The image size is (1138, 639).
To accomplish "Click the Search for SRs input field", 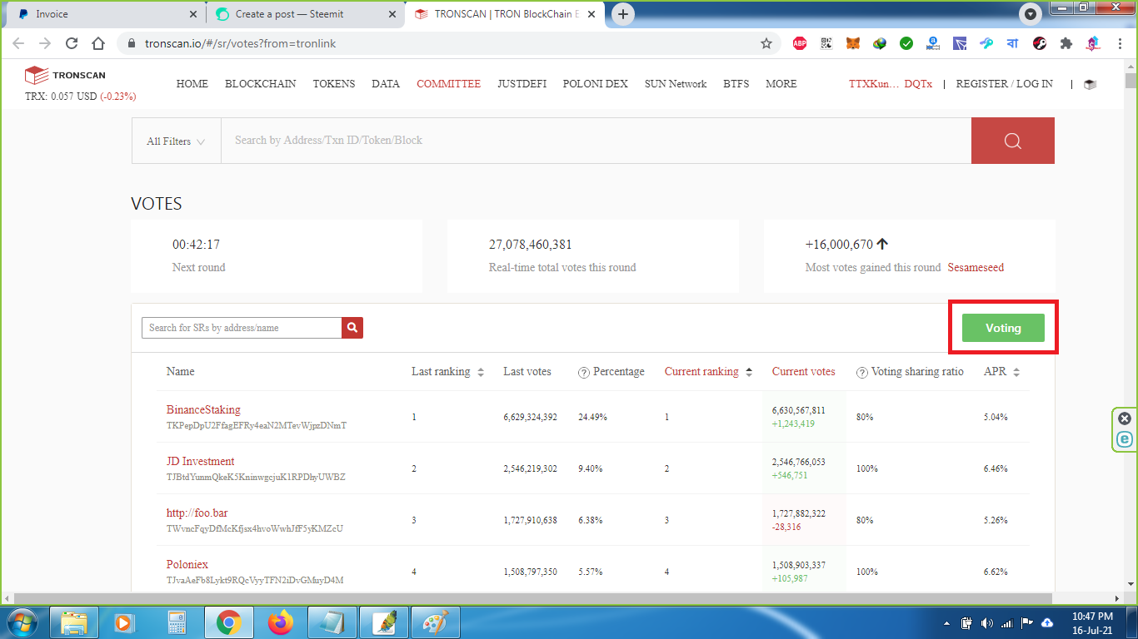I will click(x=242, y=328).
